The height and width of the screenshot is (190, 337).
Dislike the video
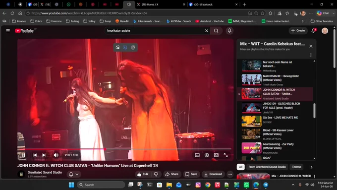click(156, 174)
